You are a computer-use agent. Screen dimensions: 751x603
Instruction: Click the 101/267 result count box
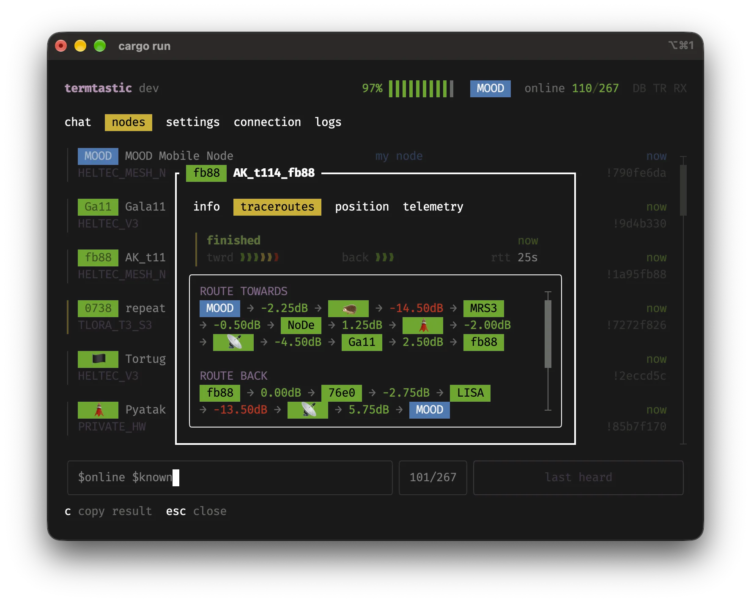(433, 477)
